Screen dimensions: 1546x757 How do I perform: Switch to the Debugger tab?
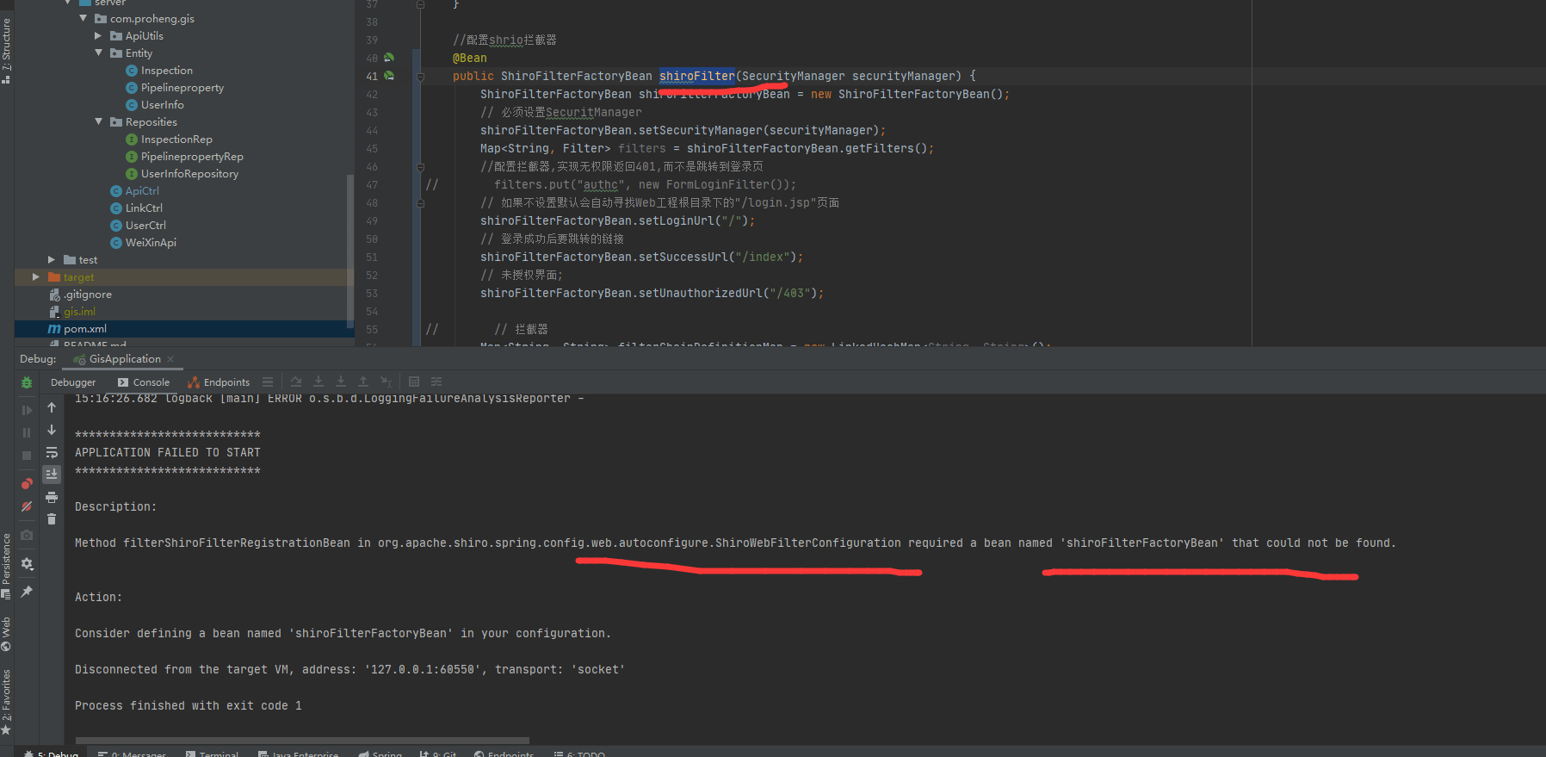point(73,382)
